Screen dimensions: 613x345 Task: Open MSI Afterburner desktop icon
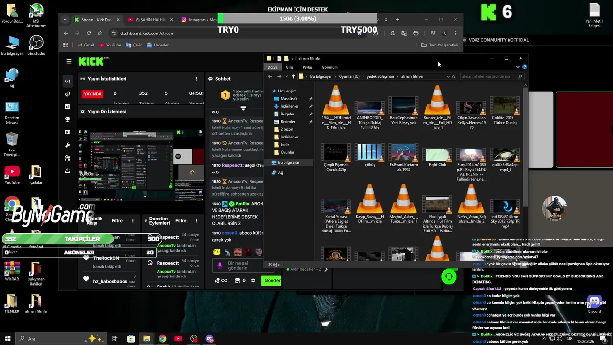pos(36,15)
